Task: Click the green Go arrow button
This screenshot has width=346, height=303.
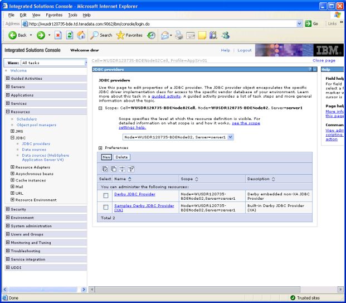Action: click(308, 23)
